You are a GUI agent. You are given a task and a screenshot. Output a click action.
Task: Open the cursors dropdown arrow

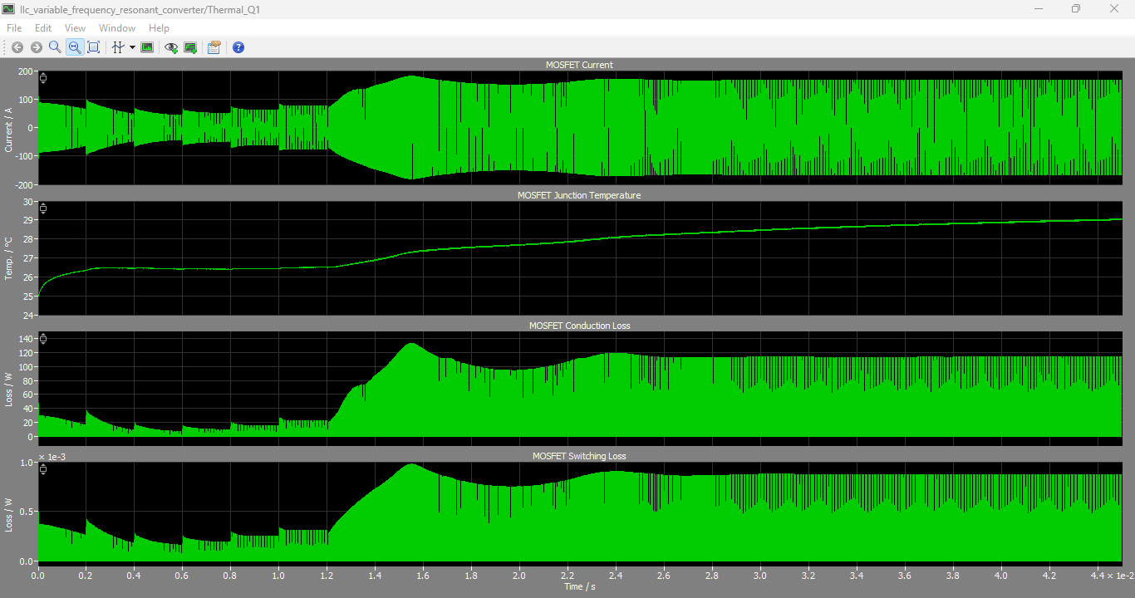point(132,47)
